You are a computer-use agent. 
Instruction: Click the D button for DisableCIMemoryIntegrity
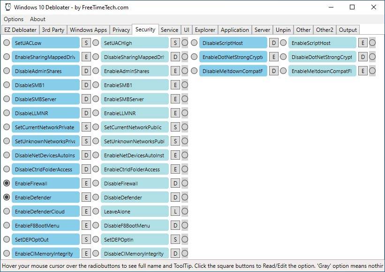(x=175, y=253)
